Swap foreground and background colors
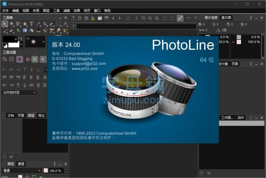Image resolution: width=266 pixels, height=178 pixels. click(x=20, y=39)
